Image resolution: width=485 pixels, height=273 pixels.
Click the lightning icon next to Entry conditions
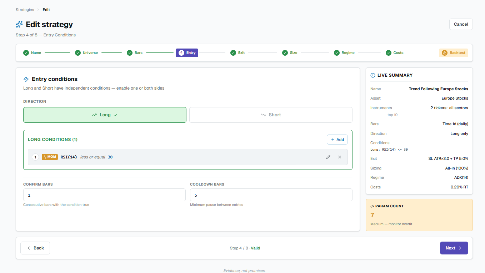(26, 79)
